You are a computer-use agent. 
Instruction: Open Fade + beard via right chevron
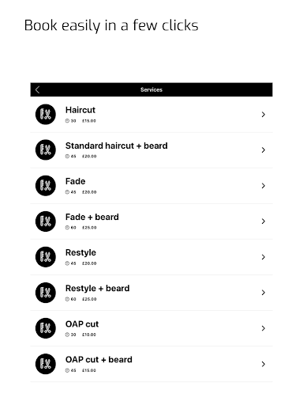[x=263, y=221]
